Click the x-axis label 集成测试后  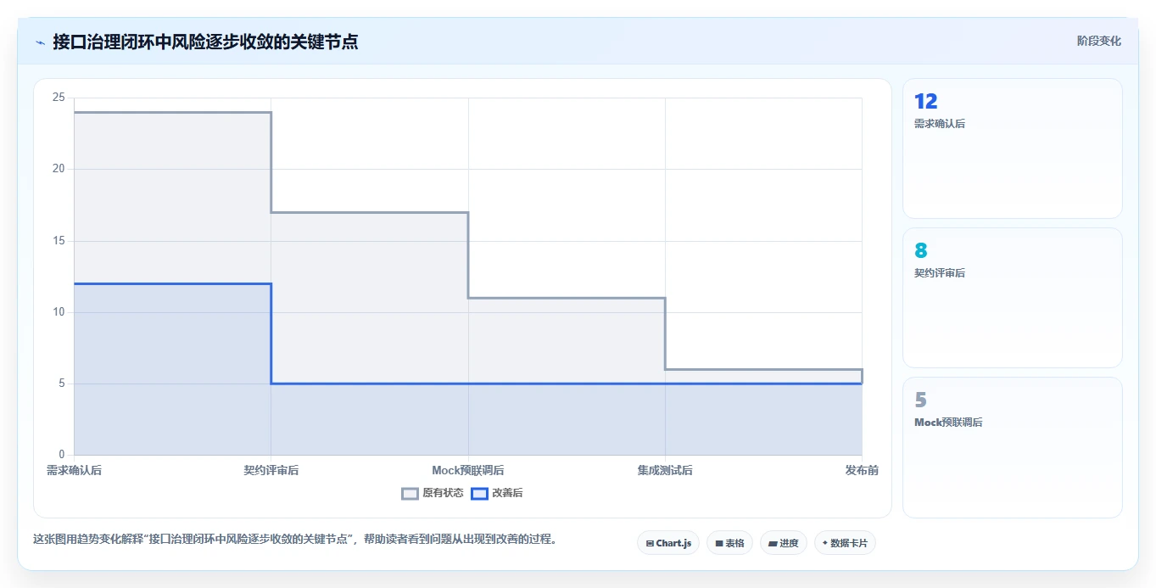pyautogui.click(x=665, y=470)
